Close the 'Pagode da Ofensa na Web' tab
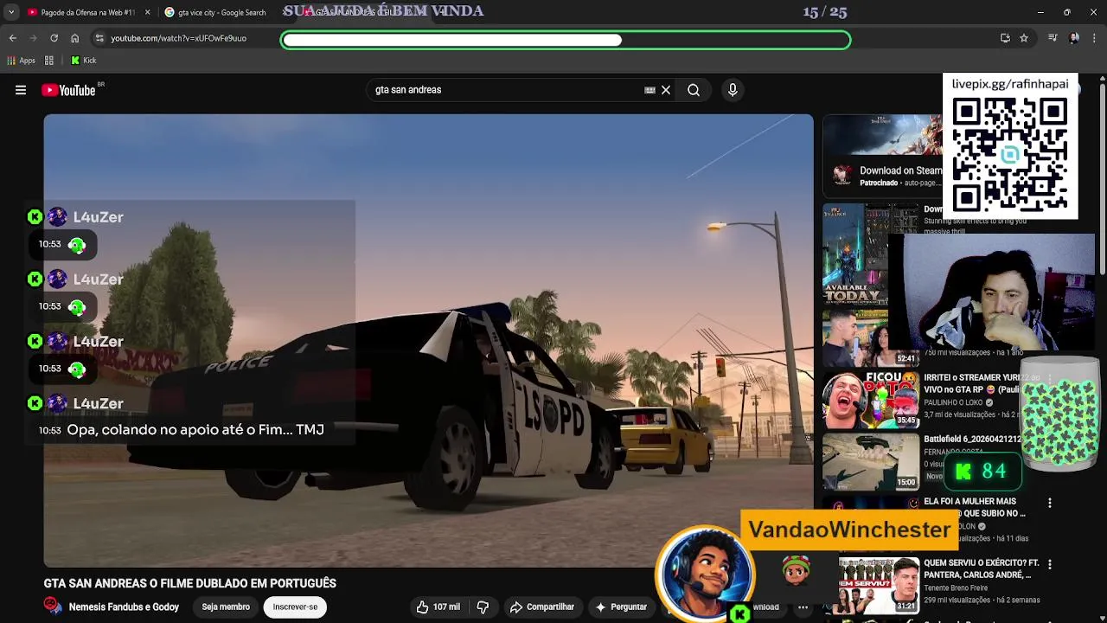The width and height of the screenshot is (1107, 623). (x=147, y=12)
